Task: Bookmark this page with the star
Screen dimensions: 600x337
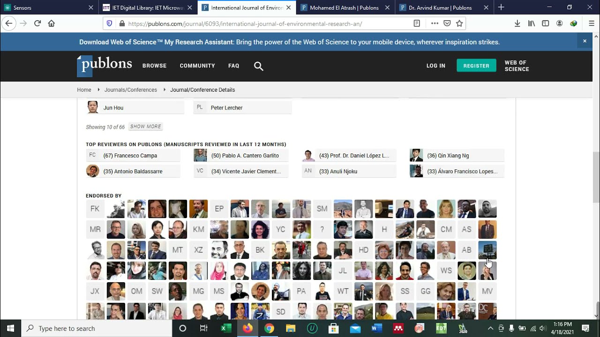Action: click(459, 23)
